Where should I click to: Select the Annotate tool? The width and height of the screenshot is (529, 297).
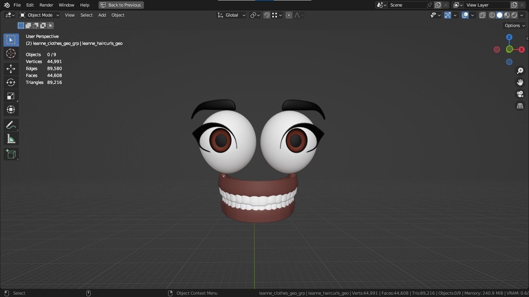[x=11, y=125]
